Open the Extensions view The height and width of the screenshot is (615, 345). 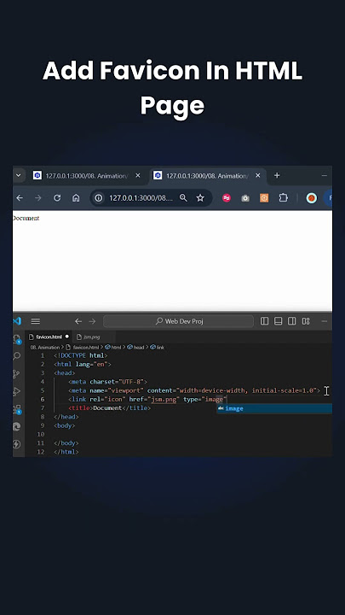(x=17, y=409)
